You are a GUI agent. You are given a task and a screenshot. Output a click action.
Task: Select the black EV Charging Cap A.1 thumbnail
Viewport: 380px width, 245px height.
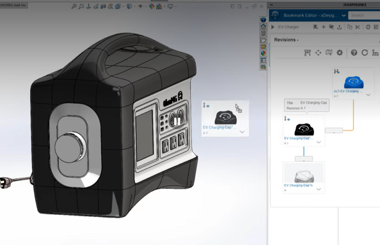[304, 129]
